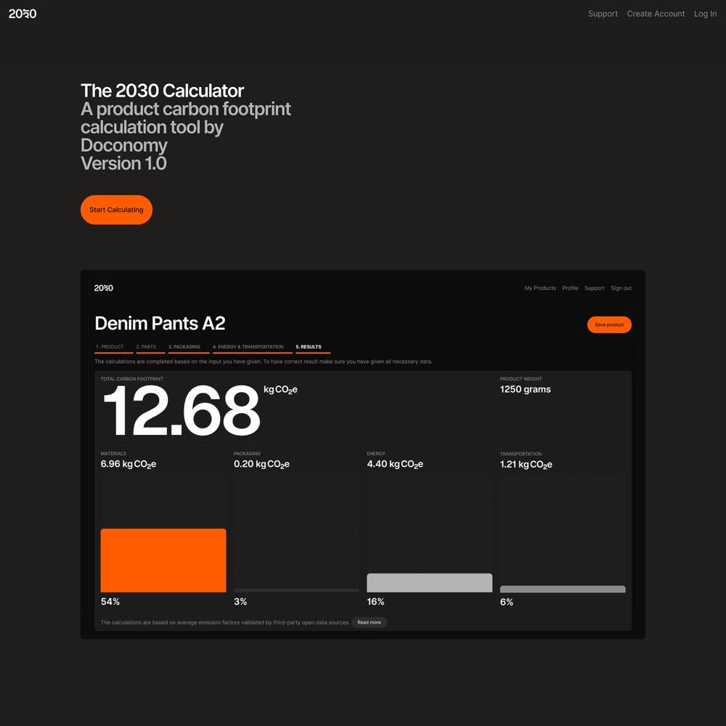Click the orange Materials 54% bar

coord(163,560)
